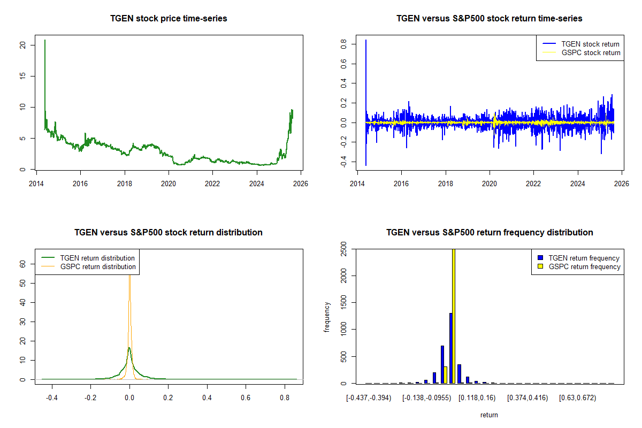This screenshot has width=642, height=428.
Task: Click the 0.8 x-axis tick on the distribution plot
Action: 284,398
